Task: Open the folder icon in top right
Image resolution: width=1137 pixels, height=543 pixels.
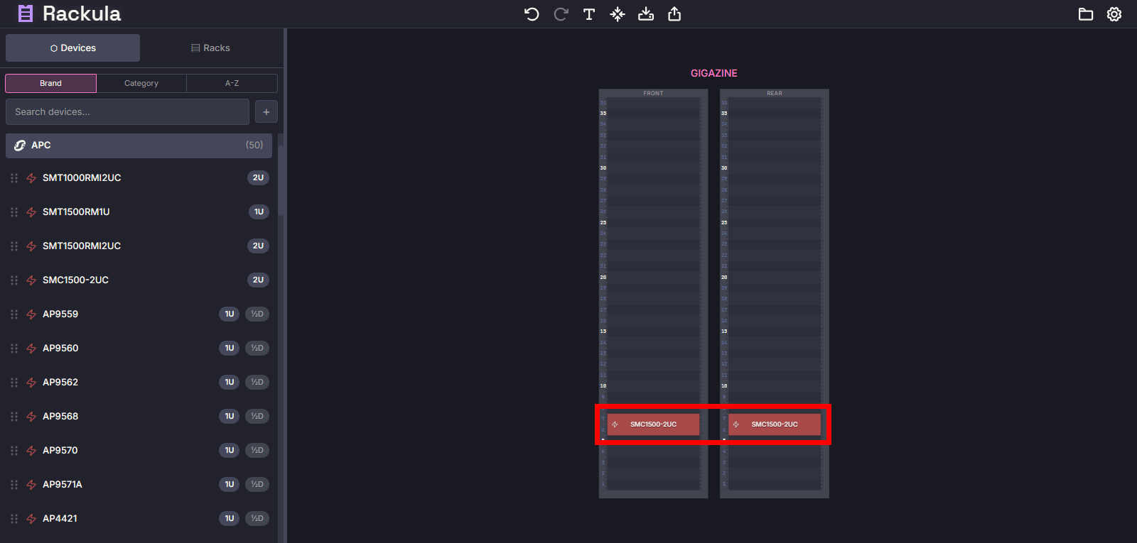Action: click(x=1085, y=14)
